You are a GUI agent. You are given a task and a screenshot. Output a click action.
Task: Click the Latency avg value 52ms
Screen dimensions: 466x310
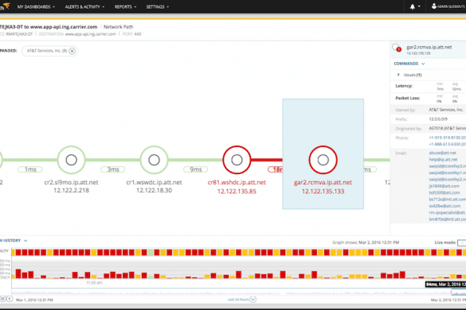(x=456, y=89)
